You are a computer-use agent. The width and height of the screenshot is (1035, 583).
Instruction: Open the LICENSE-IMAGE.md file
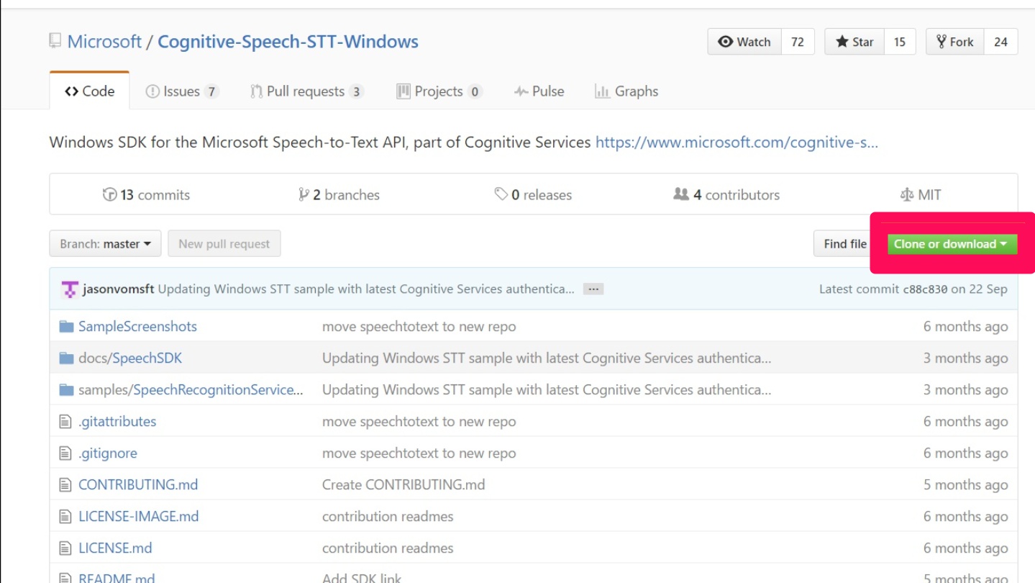coord(139,517)
